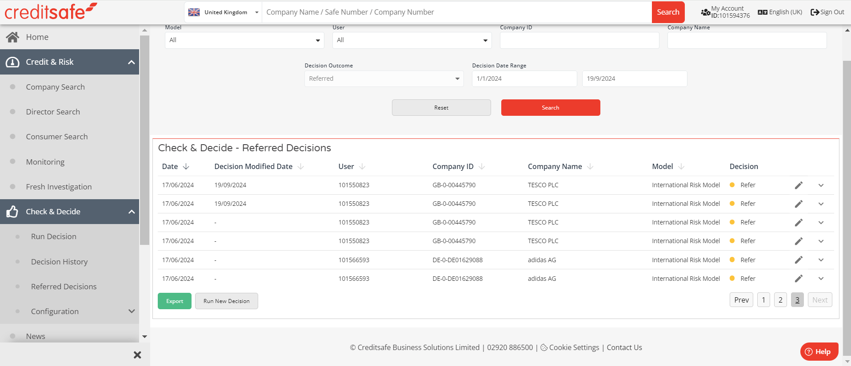Viewport: 851px width, 366px height.
Task: Click the sidebar vertical scrollbar
Action: pos(144,140)
